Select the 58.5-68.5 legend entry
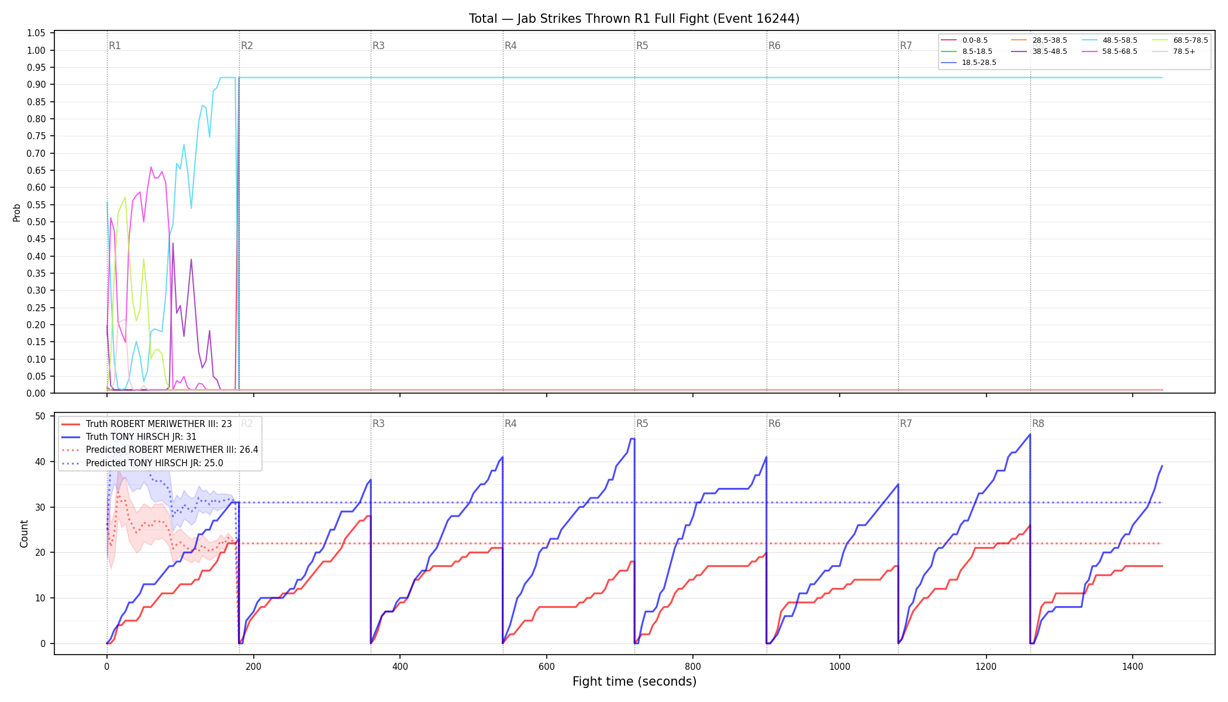 [1109, 51]
